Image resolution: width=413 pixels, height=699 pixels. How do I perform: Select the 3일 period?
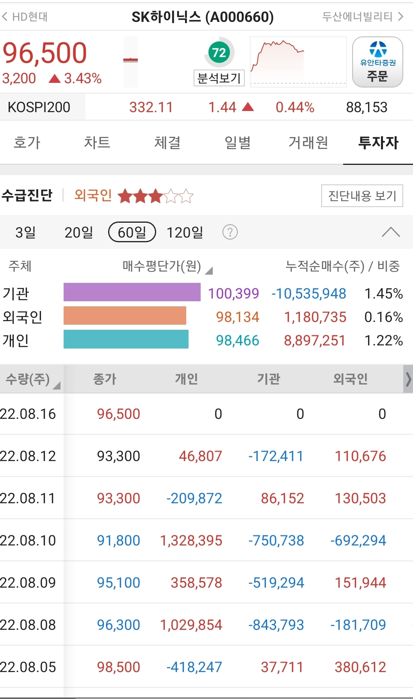pos(25,232)
